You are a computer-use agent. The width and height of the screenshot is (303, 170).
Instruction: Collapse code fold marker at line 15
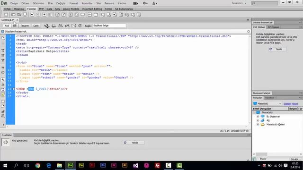tap(14, 89)
